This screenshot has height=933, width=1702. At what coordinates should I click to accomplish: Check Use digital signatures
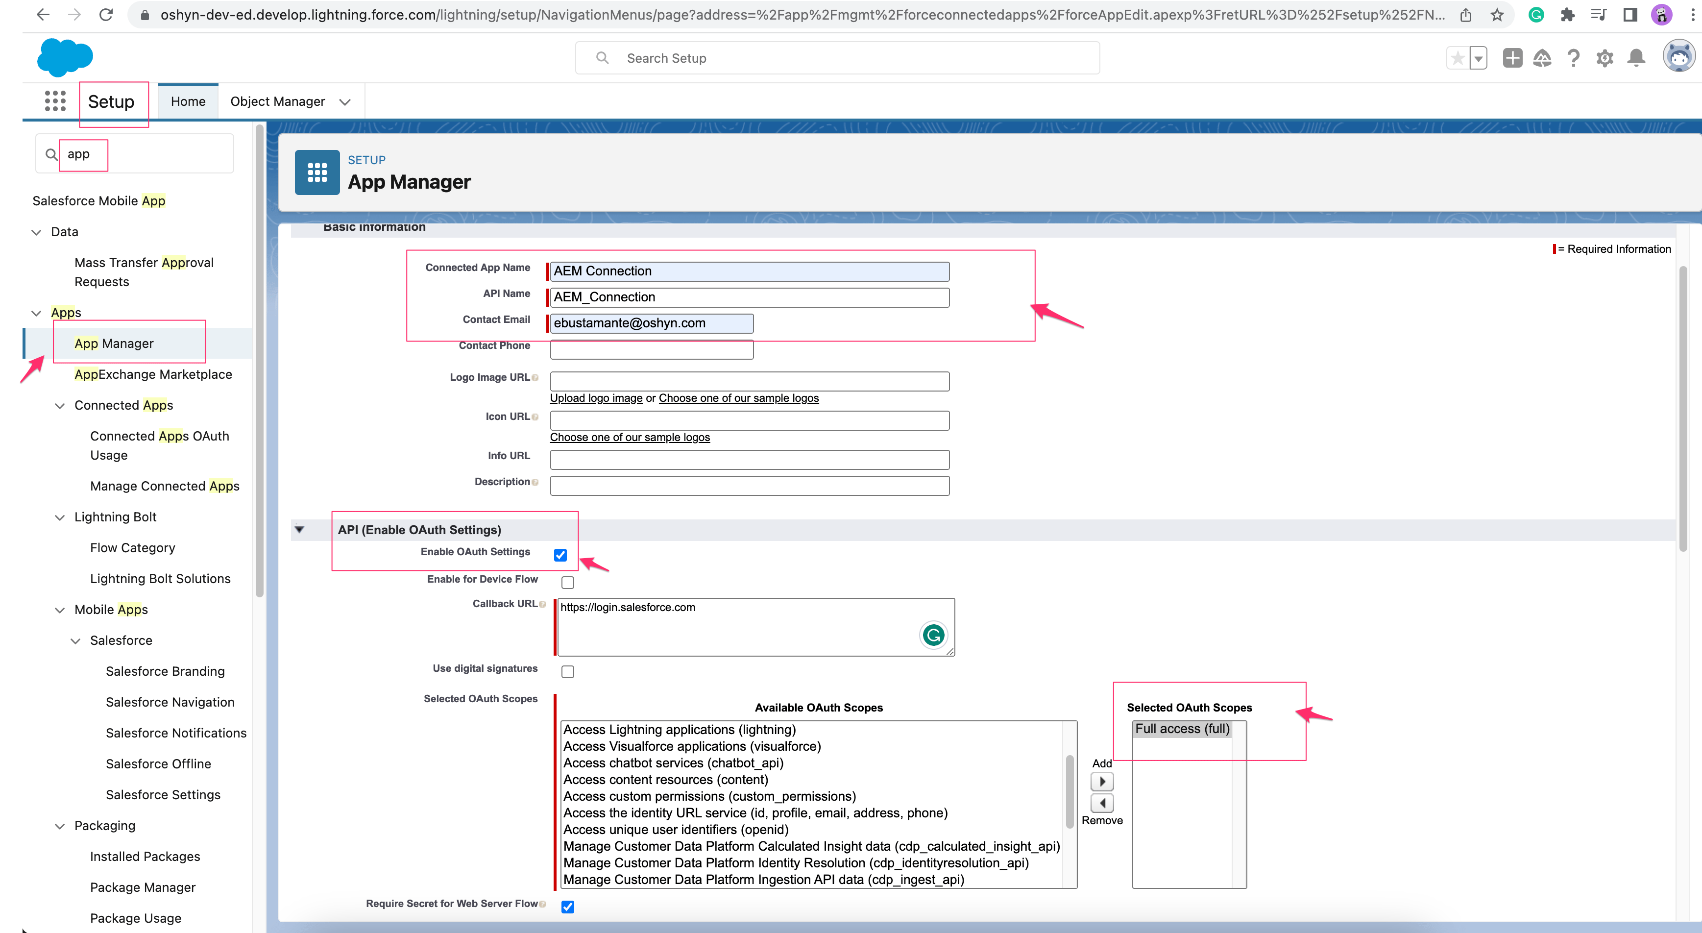[567, 671]
